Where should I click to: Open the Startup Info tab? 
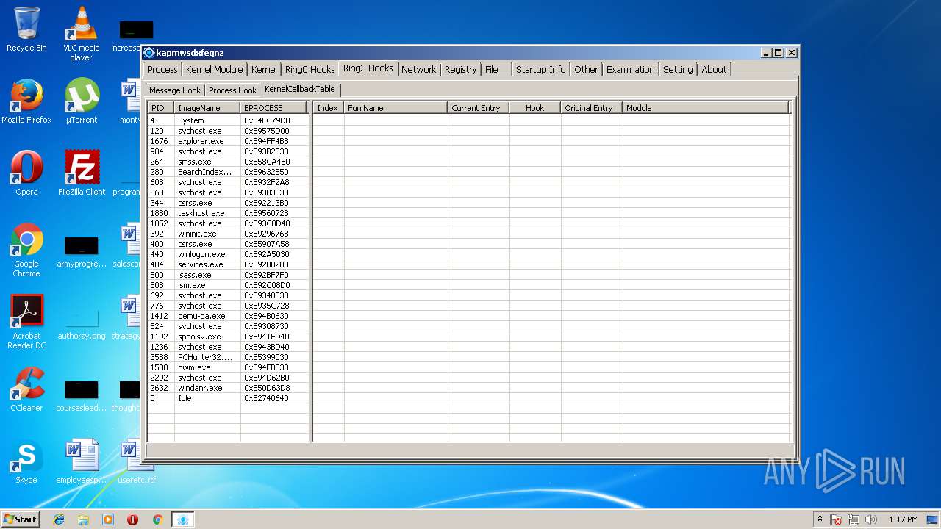[540, 69]
